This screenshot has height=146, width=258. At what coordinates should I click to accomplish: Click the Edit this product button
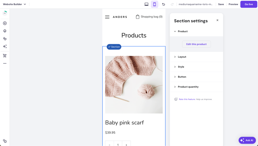click(196, 44)
